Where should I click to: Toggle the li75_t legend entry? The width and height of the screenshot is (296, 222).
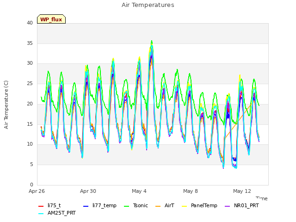(x=49, y=205)
